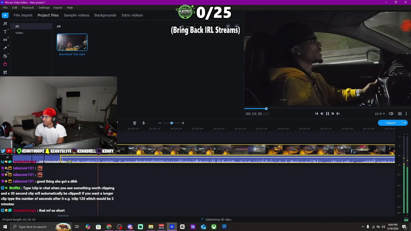Click the audio waveform track

[228, 159]
